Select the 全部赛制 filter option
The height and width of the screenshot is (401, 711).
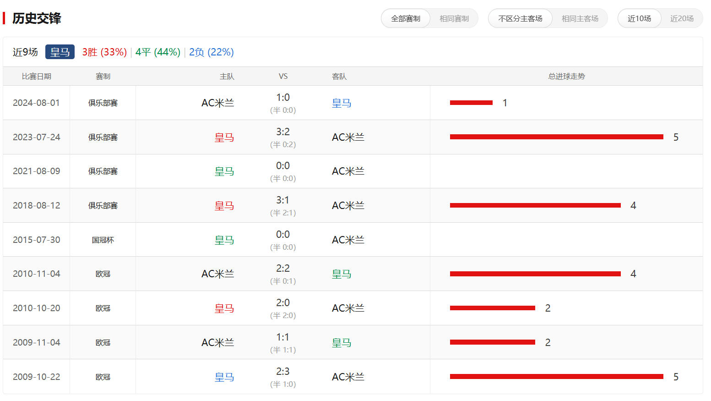(x=406, y=18)
